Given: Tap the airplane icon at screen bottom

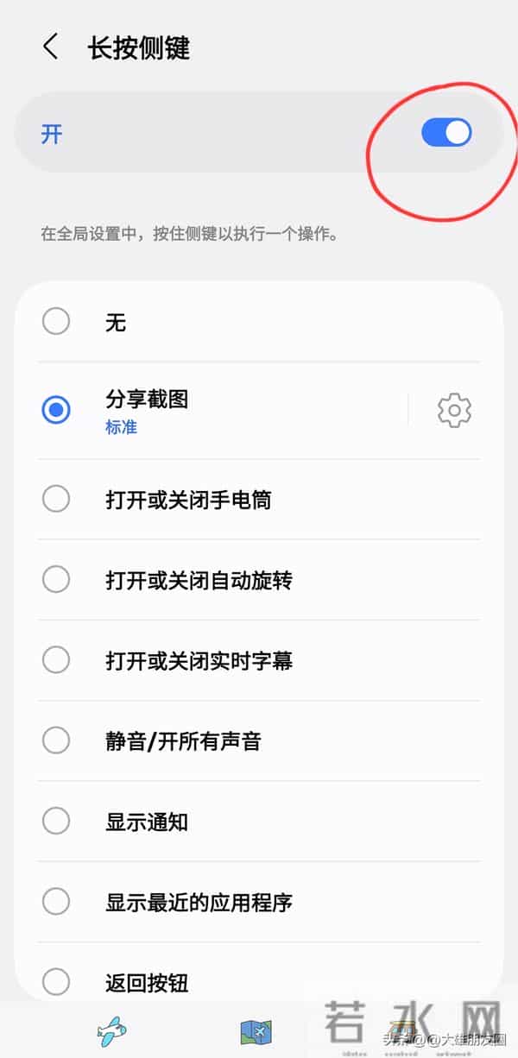Looking at the screenshot, I should pyautogui.click(x=110, y=1030).
